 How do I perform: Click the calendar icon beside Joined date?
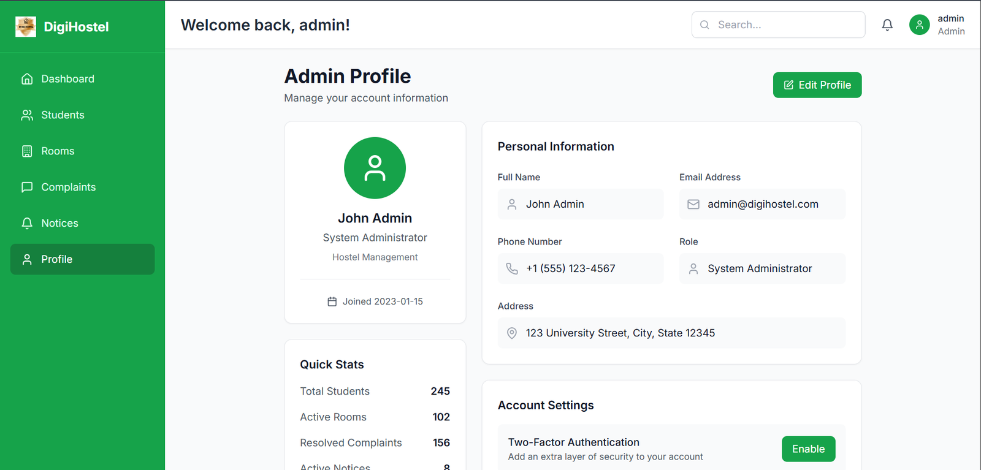(x=332, y=301)
